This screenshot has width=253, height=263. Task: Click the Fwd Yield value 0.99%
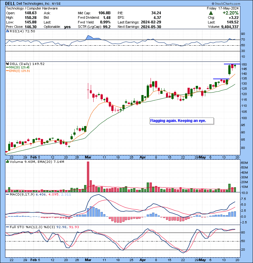coord(105,22)
